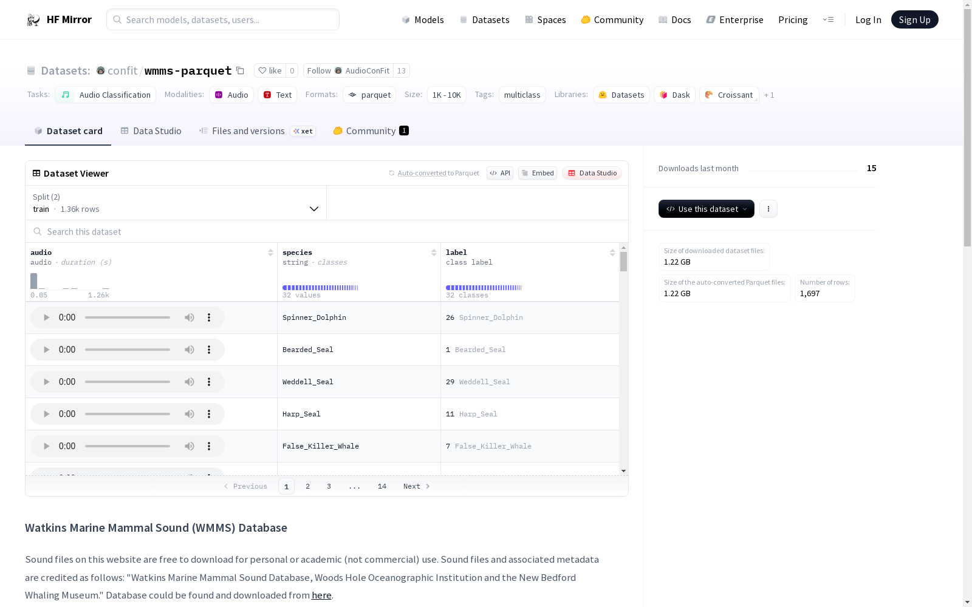Click the dataset viewer vertical scrollbar
Image resolution: width=972 pixels, height=607 pixels.
coord(623,262)
